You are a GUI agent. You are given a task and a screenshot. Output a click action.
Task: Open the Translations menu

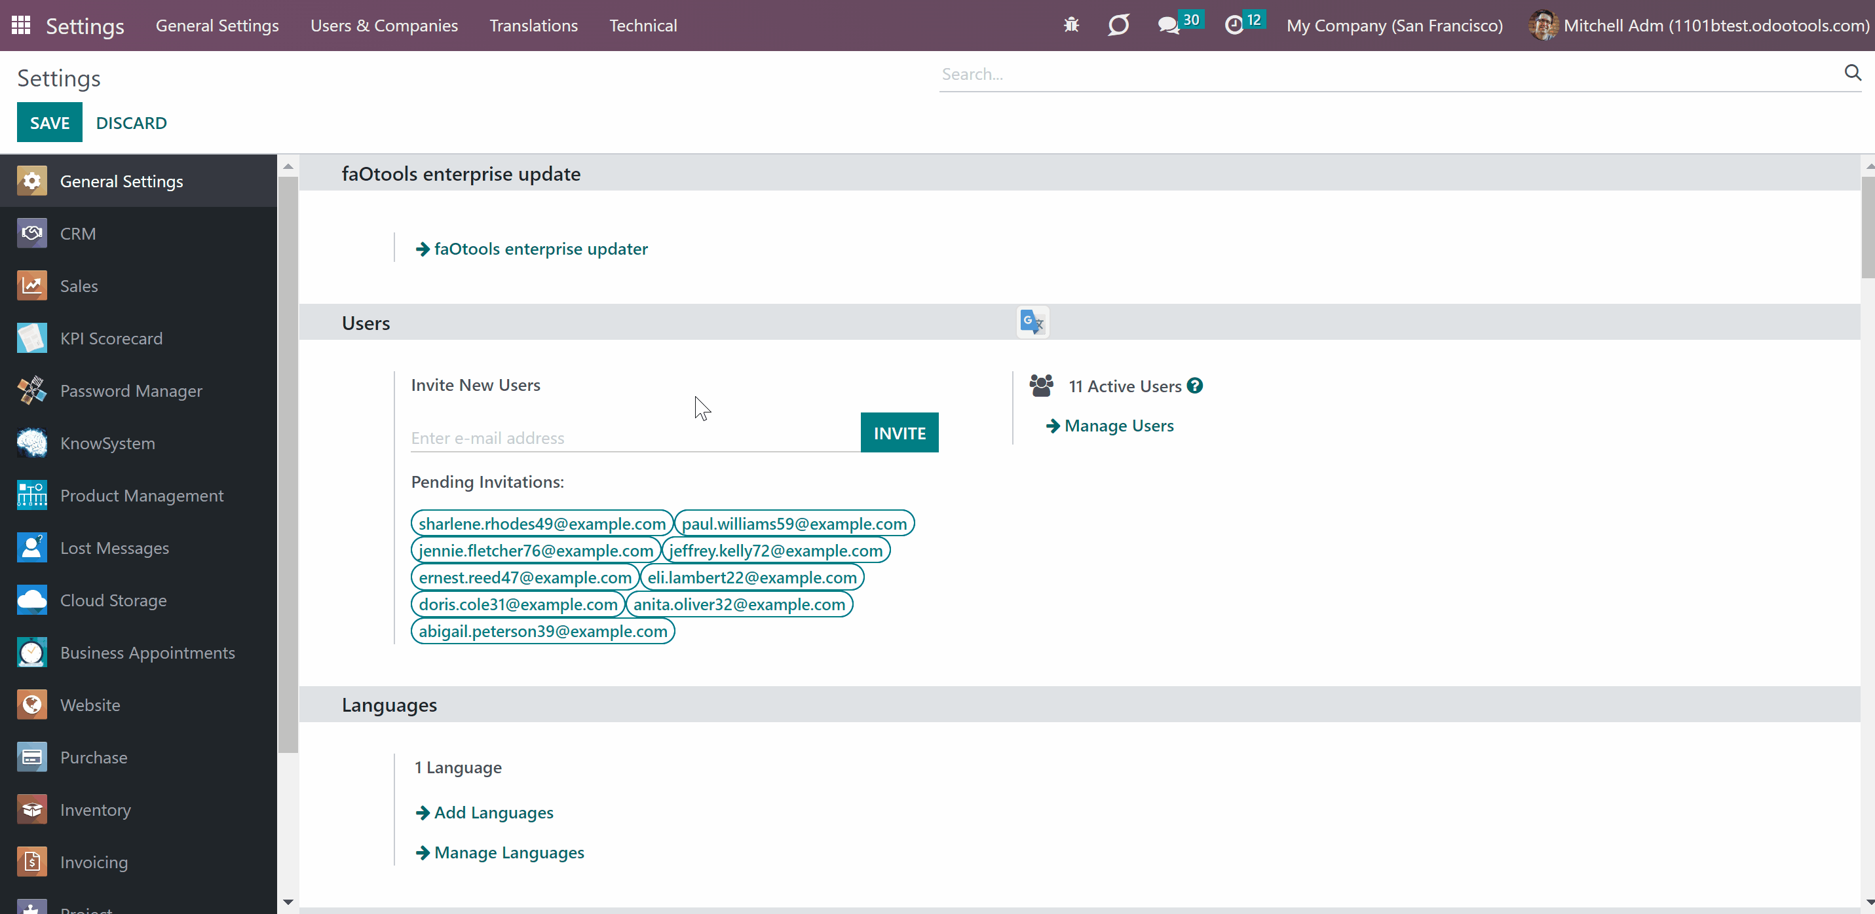(x=533, y=26)
